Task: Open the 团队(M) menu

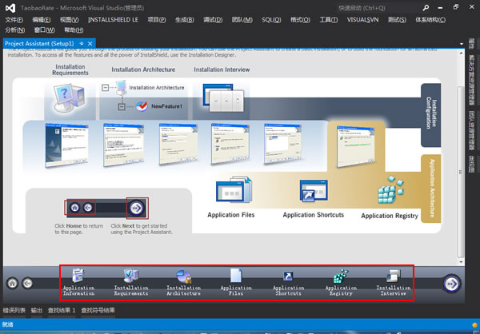Action: tap(242, 20)
